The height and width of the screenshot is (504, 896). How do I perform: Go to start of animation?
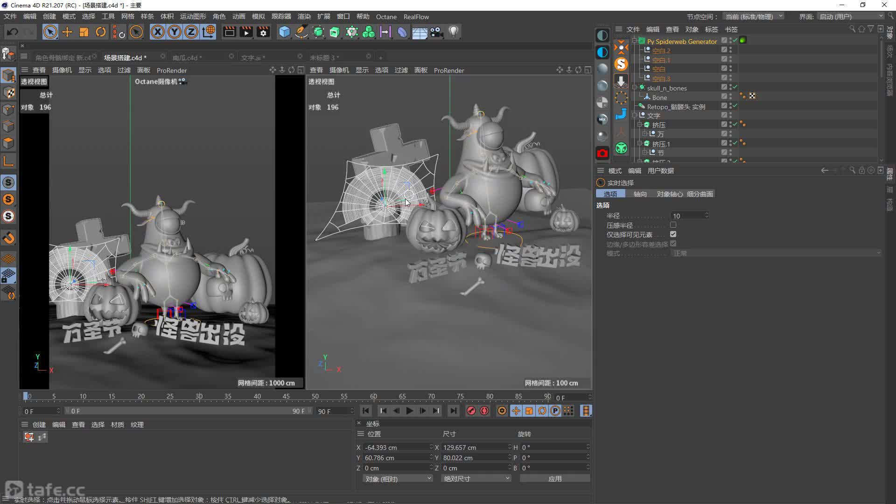click(x=366, y=411)
